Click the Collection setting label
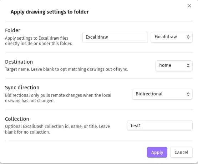 (17, 119)
